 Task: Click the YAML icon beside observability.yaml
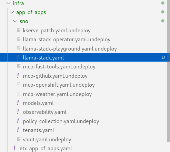point(18,112)
